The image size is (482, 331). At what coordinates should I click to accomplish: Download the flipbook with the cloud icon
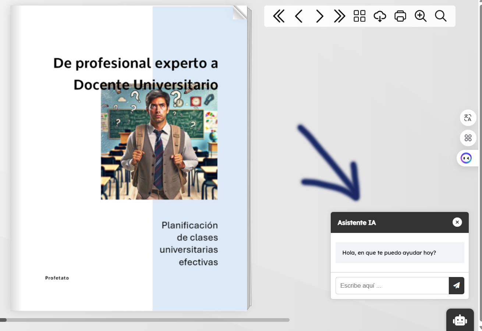380,16
